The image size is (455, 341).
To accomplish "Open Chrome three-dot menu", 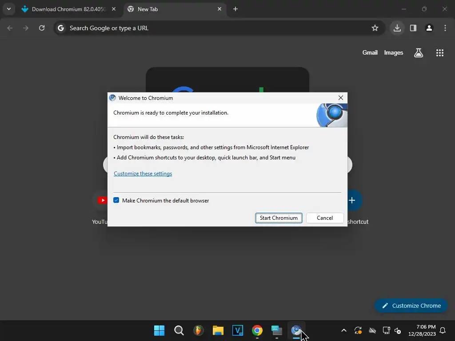I will (445, 28).
